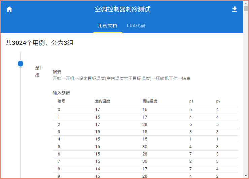The width and height of the screenshot is (249, 179).
Task: Click p2 value 1 in row 4
Action: pos(217,139)
